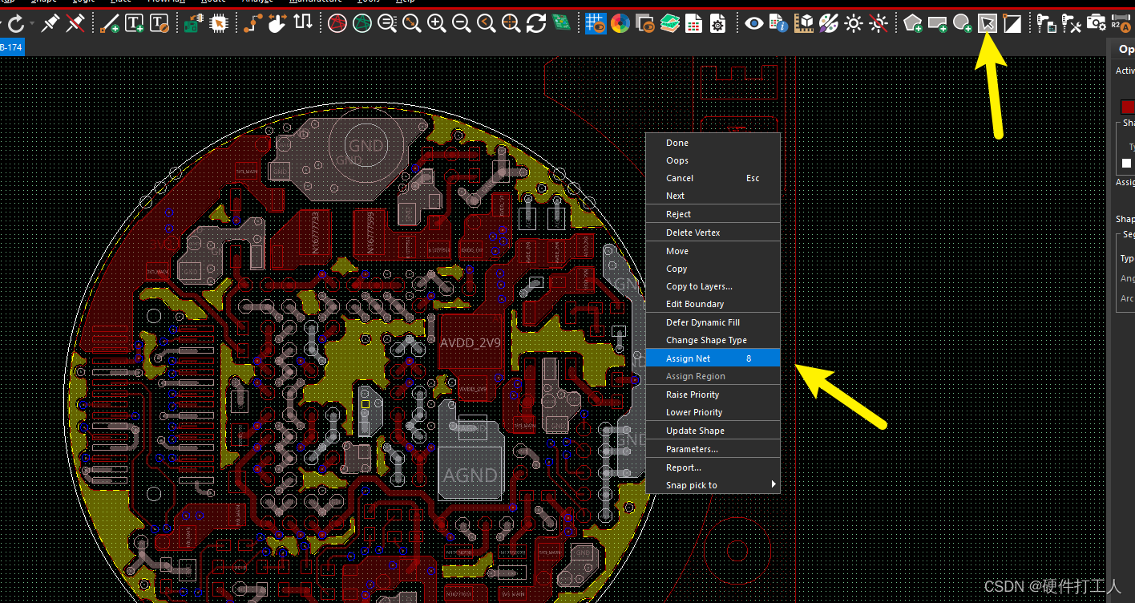Choose Defer Dynamic Fill menu entry
1135x603 pixels.
click(x=713, y=322)
